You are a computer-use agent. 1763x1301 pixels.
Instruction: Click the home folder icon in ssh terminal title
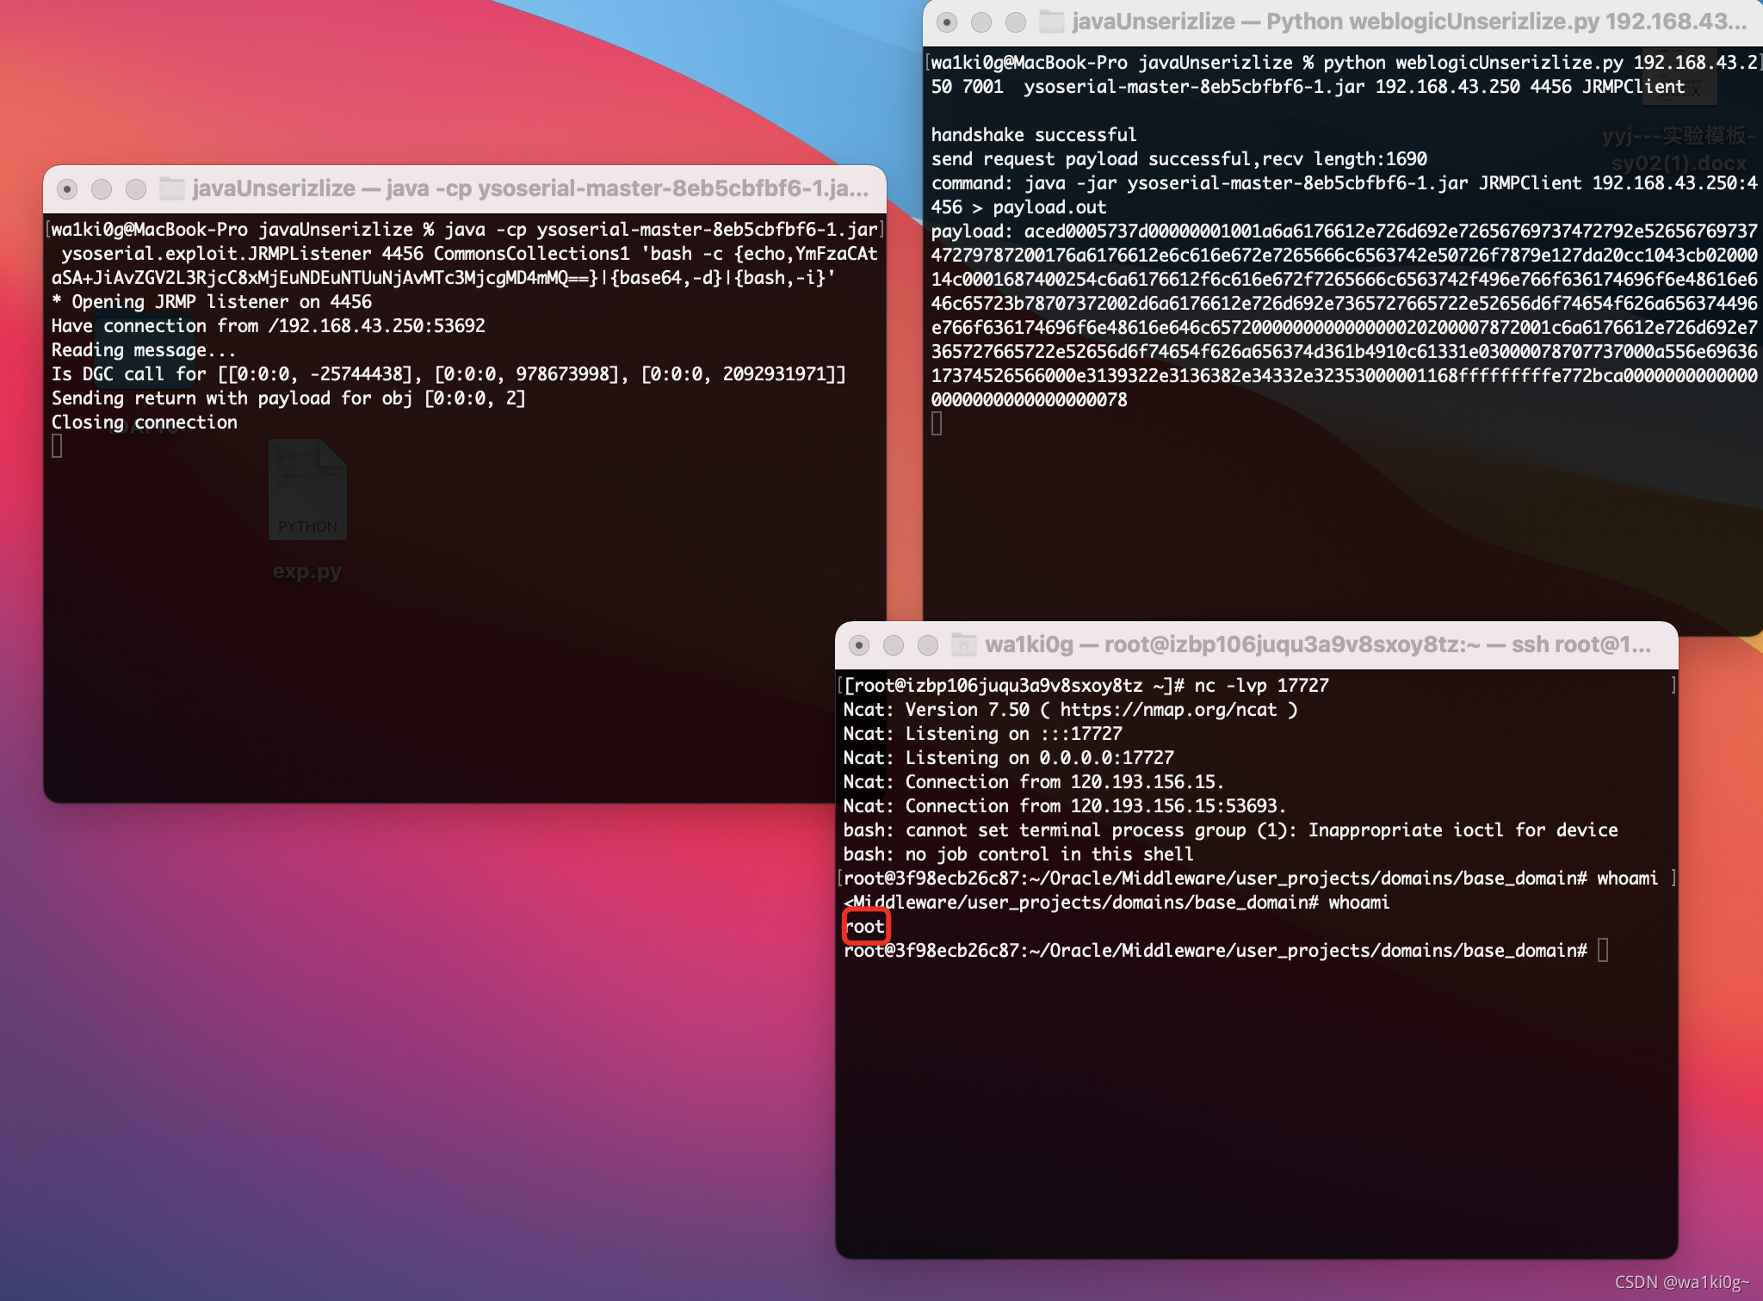pos(963,644)
